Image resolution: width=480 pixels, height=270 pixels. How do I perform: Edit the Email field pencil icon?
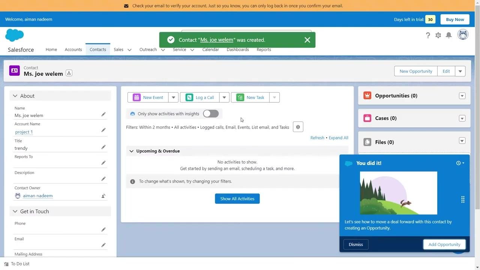pos(103,245)
